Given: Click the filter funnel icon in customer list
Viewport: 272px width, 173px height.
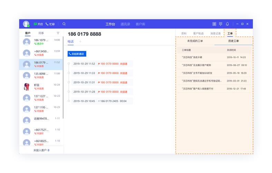Looking at the screenshot, I should [58, 33].
